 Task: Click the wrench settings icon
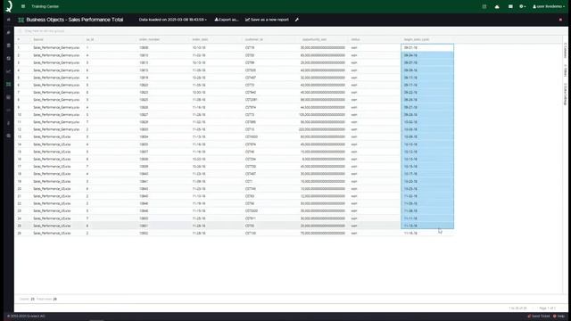point(297,20)
